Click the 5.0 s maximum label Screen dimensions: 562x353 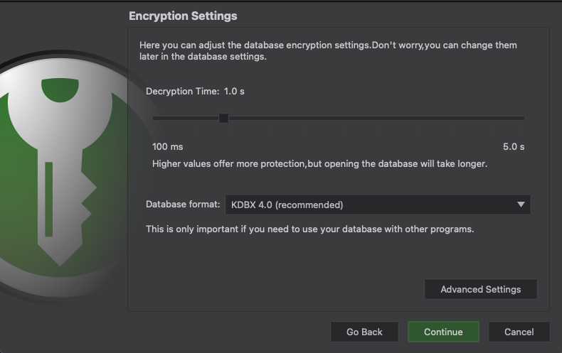point(513,147)
